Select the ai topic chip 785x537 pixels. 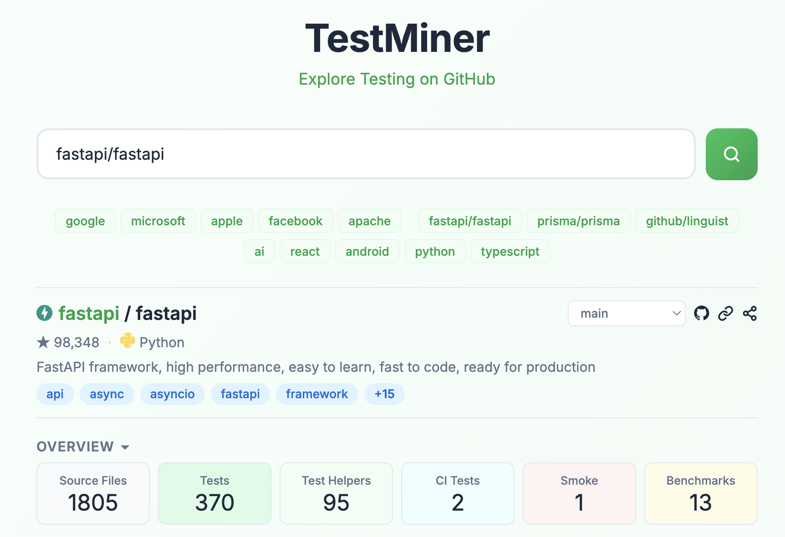[260, 251]
